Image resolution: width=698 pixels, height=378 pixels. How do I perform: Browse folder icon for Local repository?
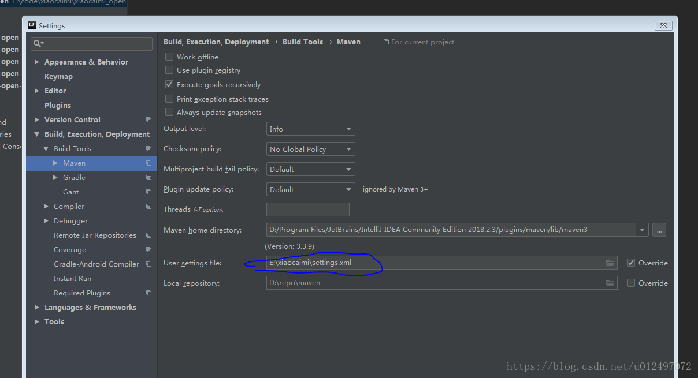tap(610, 283)
